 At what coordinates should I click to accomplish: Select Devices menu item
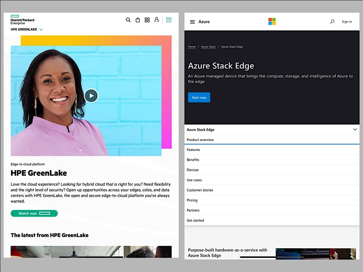(x=272, y=170)
